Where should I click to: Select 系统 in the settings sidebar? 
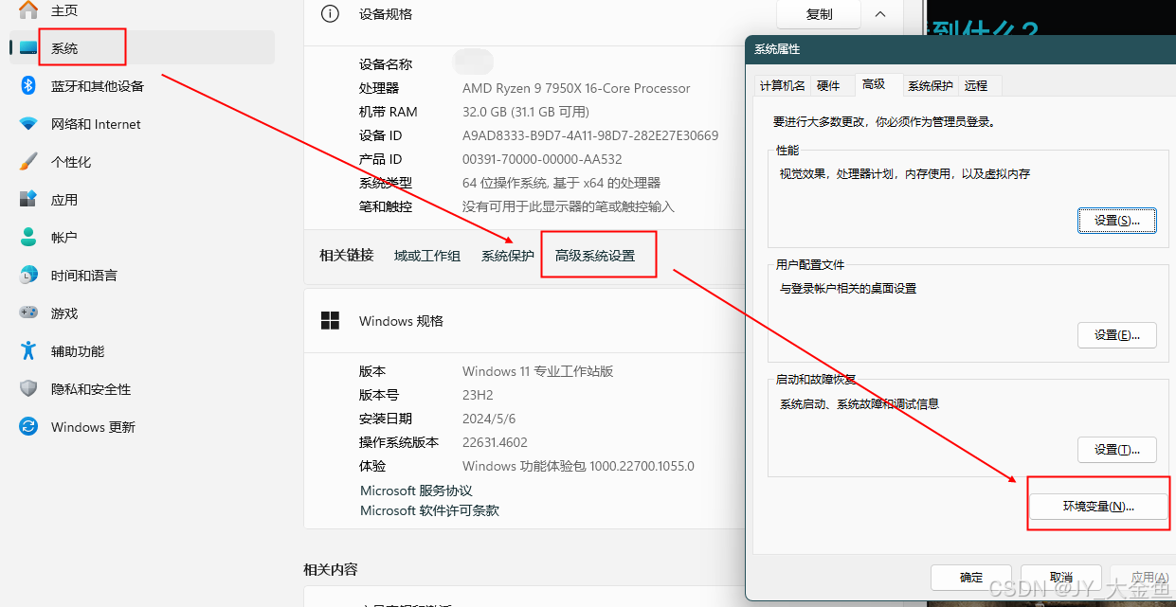[142, 47]
